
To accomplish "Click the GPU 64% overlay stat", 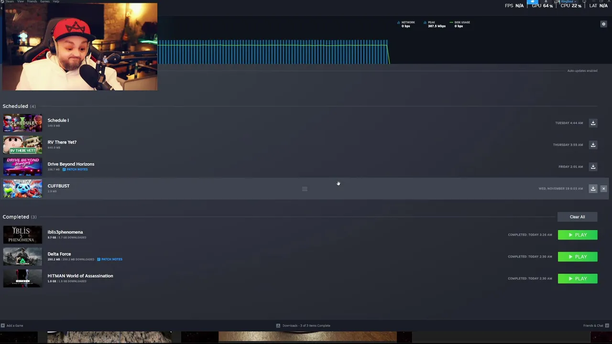I will point(542,6).
